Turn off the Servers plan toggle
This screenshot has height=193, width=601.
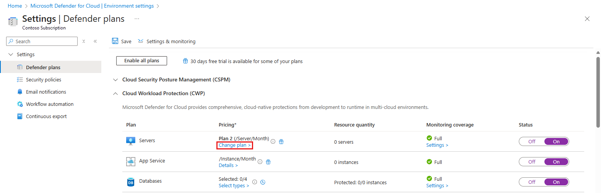[532, 141]
